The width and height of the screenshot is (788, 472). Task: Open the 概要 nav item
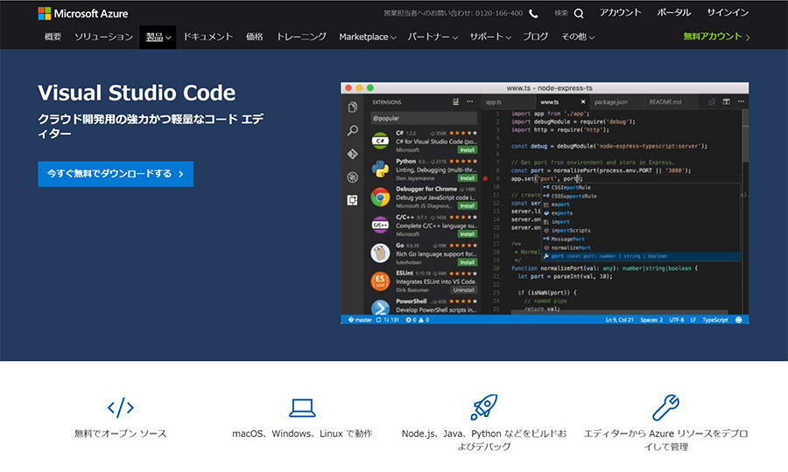pos(53,37)
